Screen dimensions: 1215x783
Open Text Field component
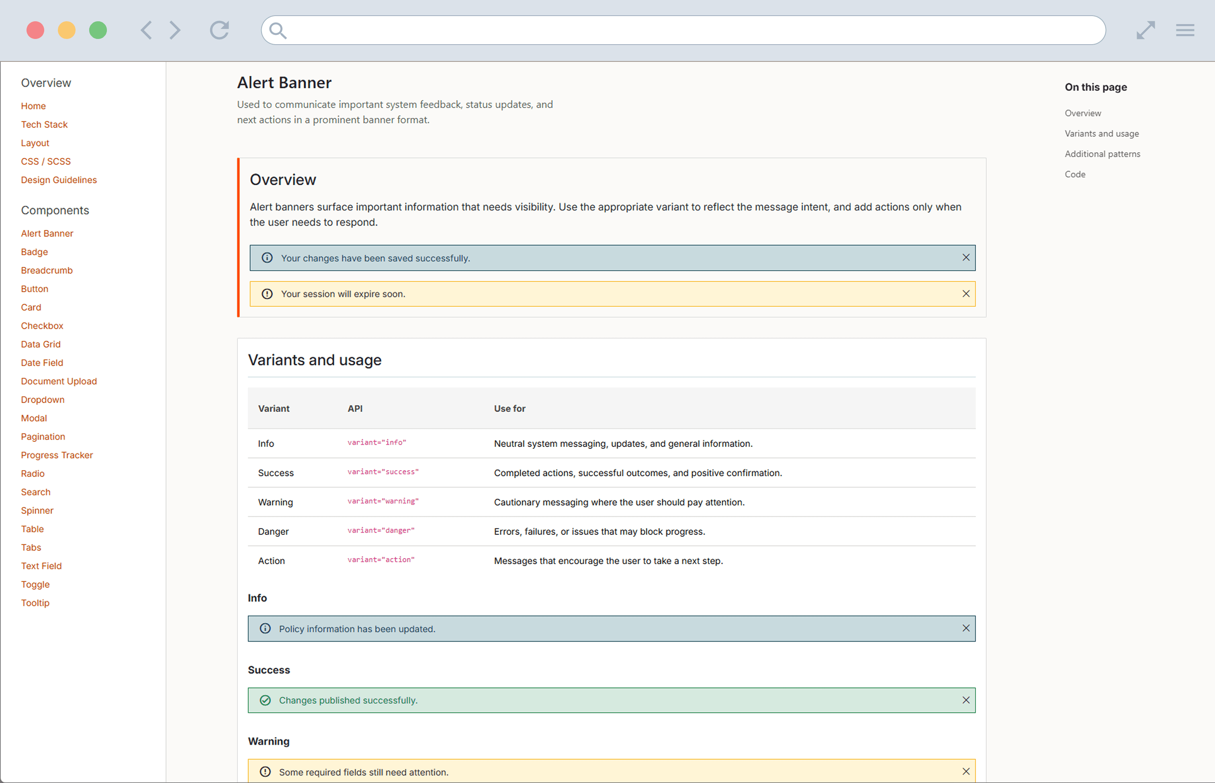tap(41, 566)
